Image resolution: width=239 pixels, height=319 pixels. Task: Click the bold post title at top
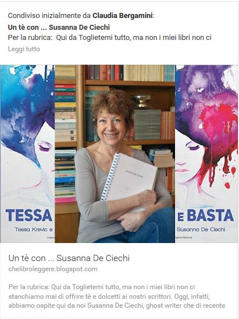tap(59, 27)
